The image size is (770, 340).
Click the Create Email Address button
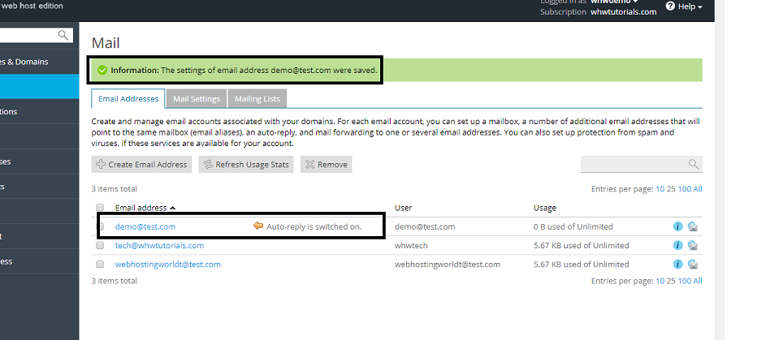coord(141,165)
